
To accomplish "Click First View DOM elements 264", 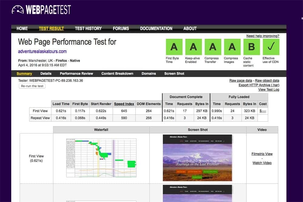I will click(x=148, y=111).
